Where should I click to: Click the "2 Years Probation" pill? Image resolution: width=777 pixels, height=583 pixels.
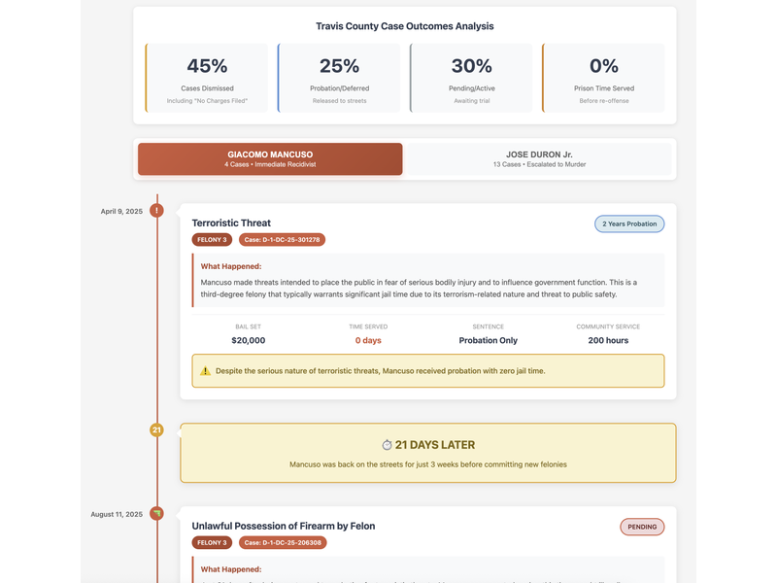tap(629, 223)
